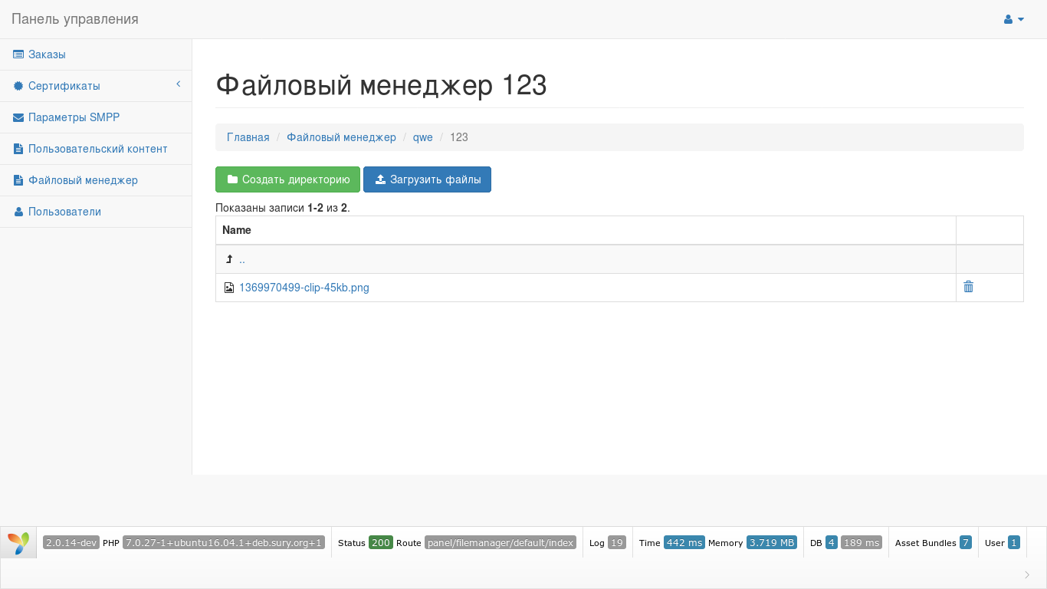1047x589 pixels.
Task: Click the Загрузить файлы button
Action: 427,179
